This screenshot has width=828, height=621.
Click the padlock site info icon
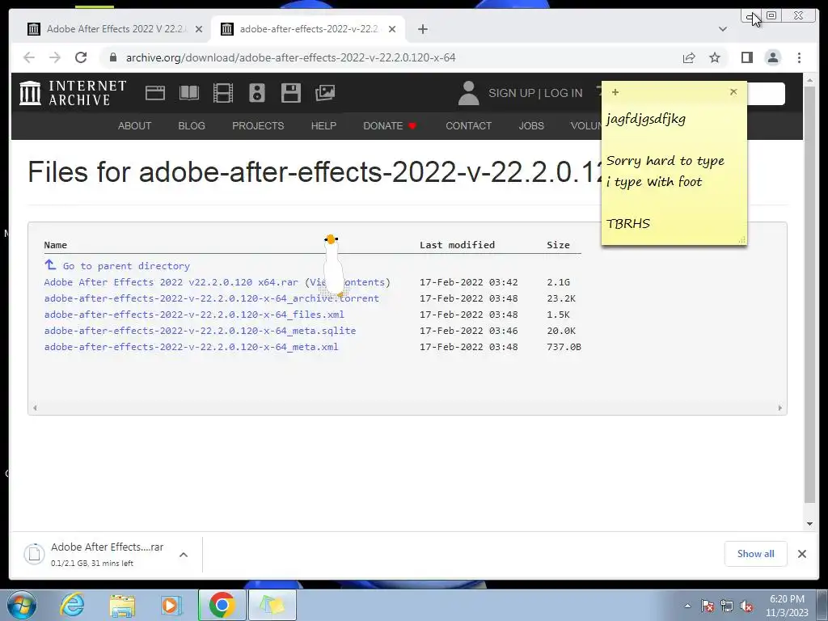tap(112, 57)
